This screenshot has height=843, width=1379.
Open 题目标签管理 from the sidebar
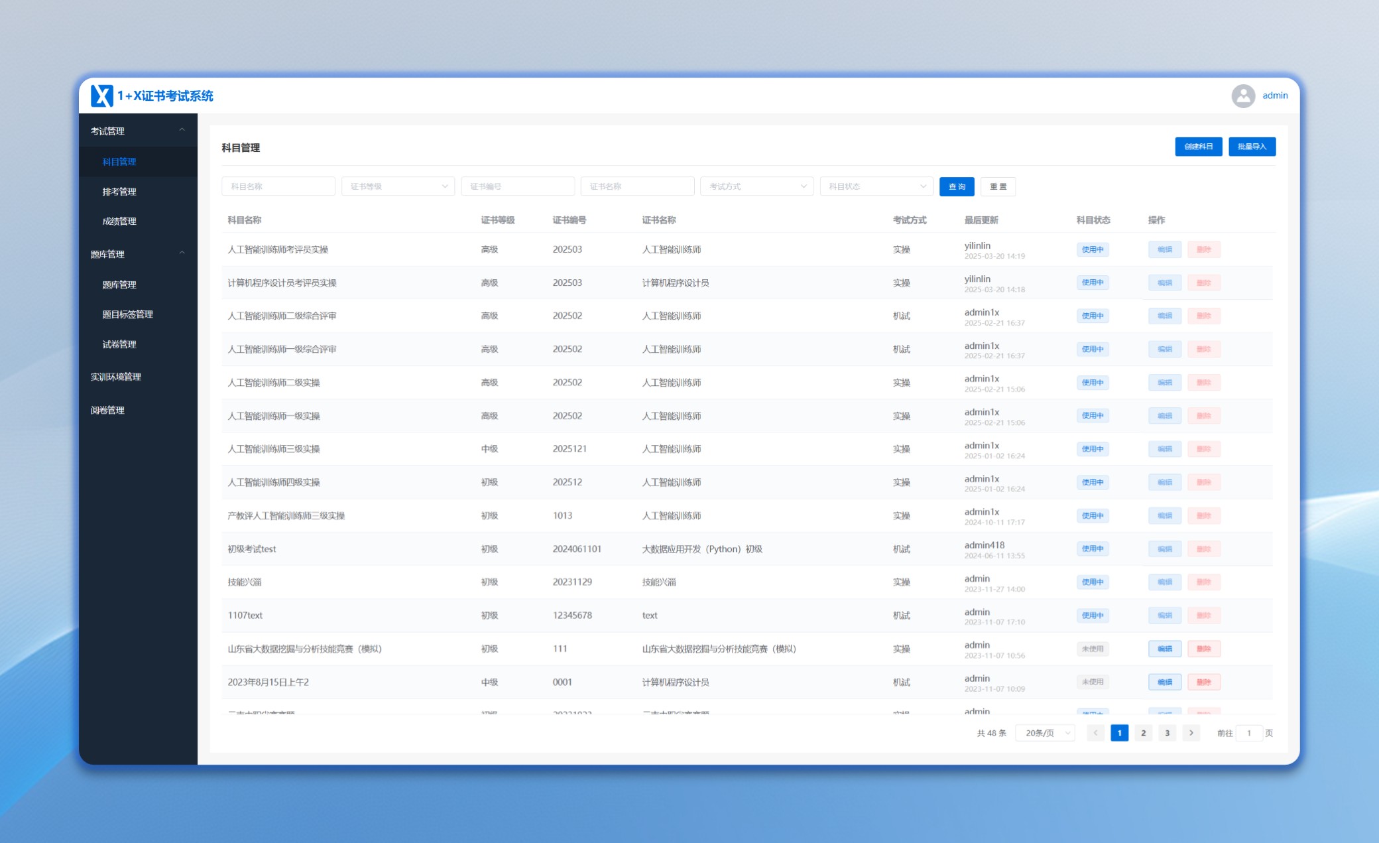(127, 314)
